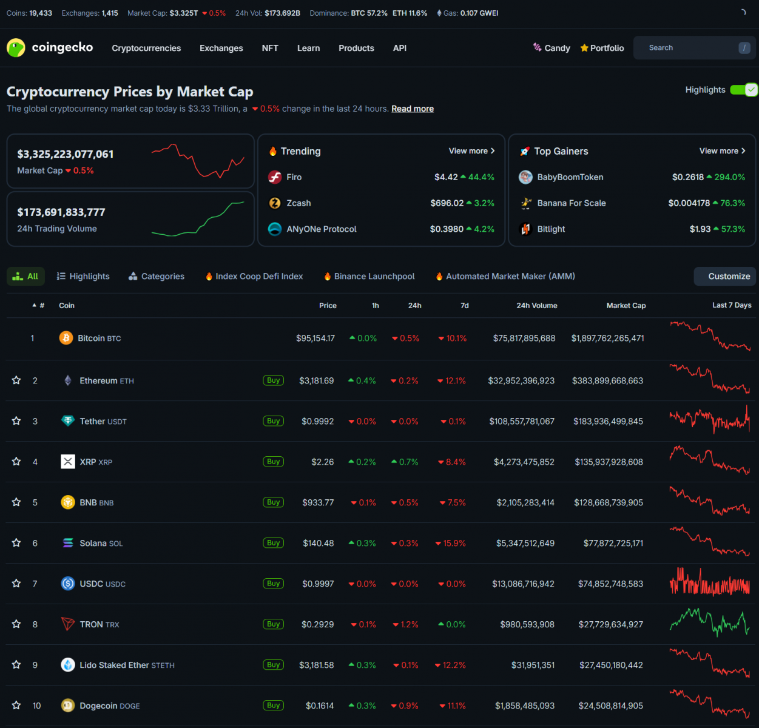Expand Trending list with View more
The width and height of the screenshot is (759, 728).
coord(471,151)
